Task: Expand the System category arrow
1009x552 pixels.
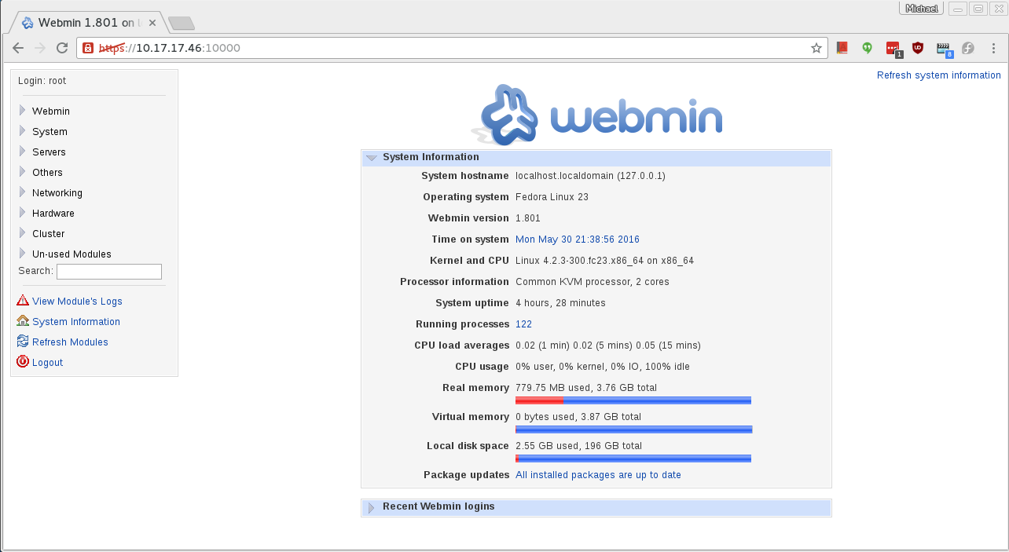Action: [23, 131]
